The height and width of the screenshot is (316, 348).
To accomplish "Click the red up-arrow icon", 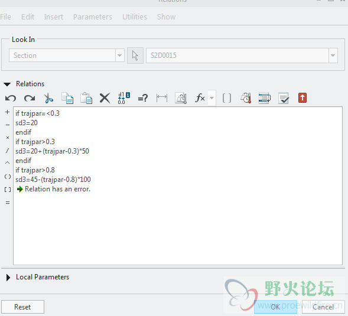I will [303, 98].
